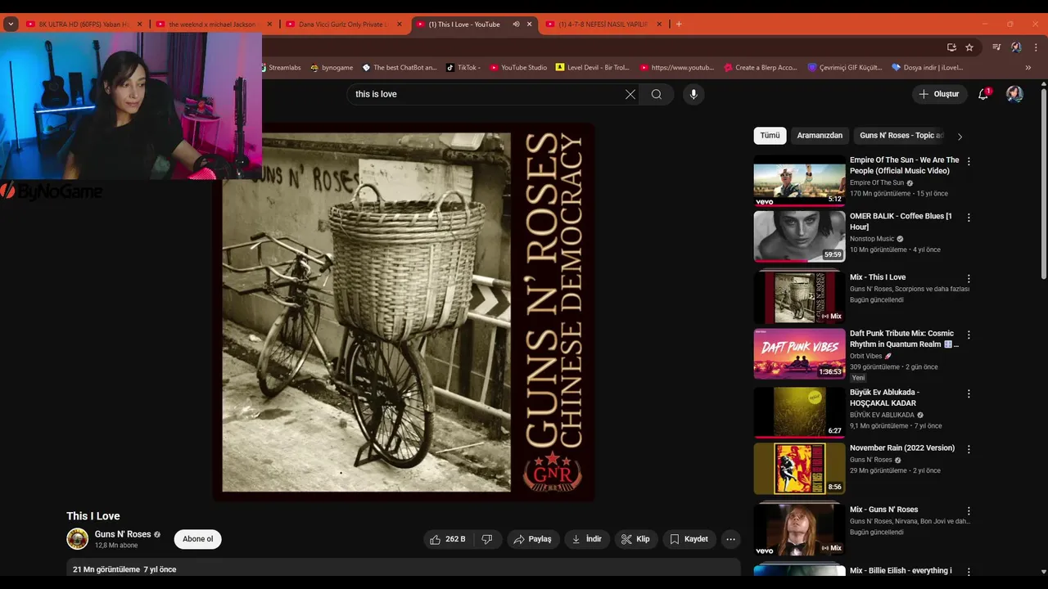Open Büyük Ev Ablukada thumbnail

(x=799, y=412)
